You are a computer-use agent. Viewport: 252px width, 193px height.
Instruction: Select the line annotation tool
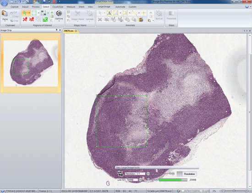tap(134, 13)
